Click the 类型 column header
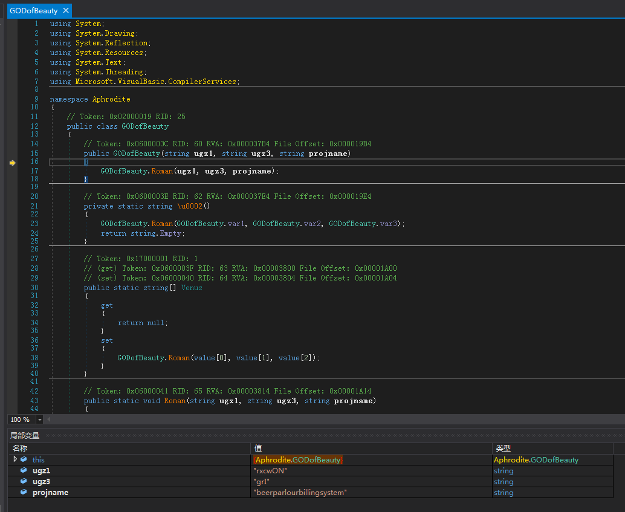625x512 pixels. point(503,449)
